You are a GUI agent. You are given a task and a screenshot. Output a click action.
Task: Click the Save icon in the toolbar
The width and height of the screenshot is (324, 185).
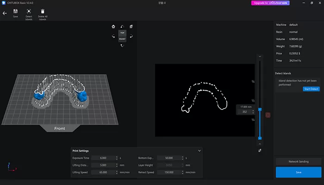pyautogui.click(x=15, y=13)
